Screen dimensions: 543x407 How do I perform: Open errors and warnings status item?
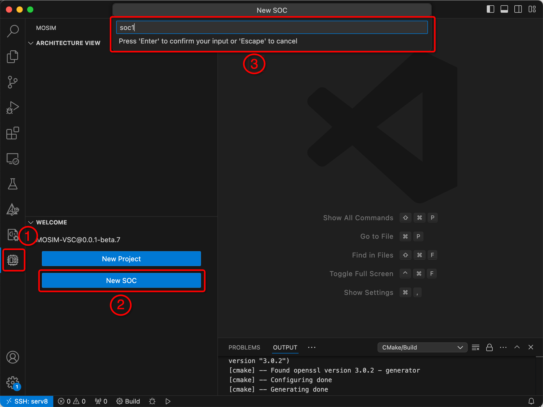(72, 401)
